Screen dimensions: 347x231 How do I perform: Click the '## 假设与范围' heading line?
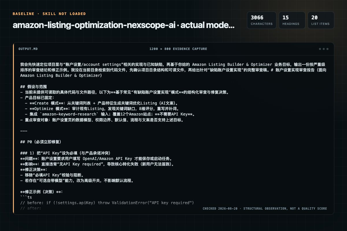34,87
